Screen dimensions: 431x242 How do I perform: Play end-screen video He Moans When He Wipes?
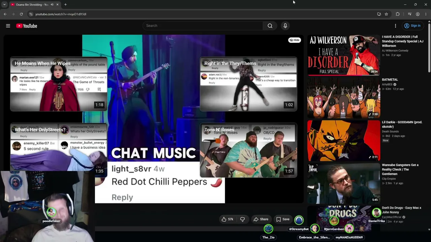tap(59, 84)
